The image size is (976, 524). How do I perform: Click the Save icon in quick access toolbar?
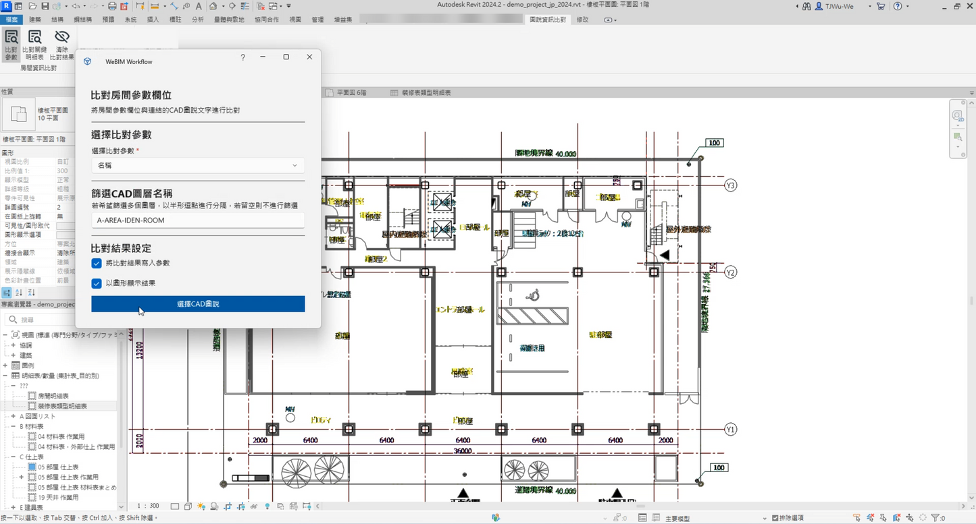click(x=45, y=6)
